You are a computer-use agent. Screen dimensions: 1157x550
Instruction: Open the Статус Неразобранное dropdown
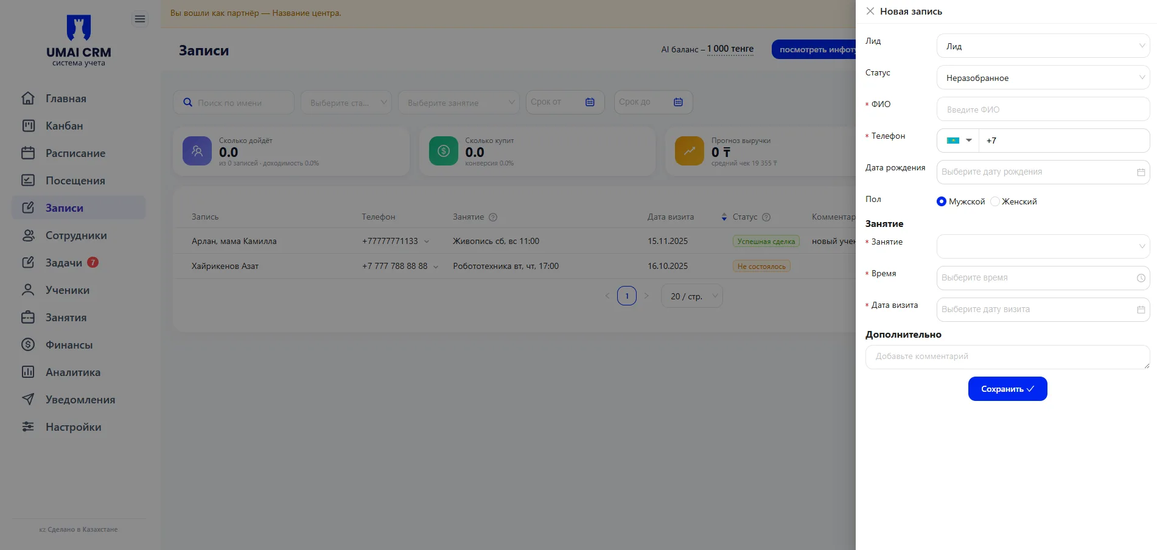tap(1043, 77)
